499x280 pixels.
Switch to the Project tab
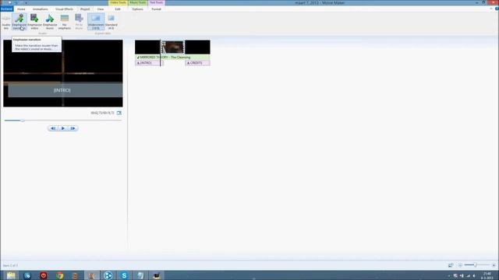click(85, 9)
